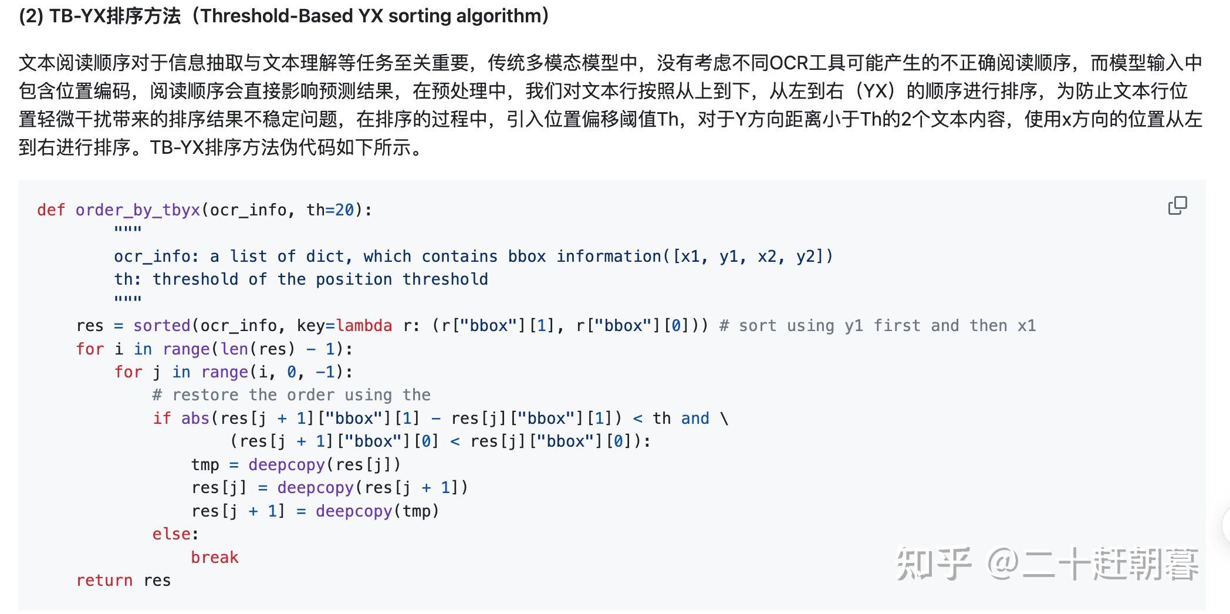The image size is (1230, 614).
Task: Click the sorted function call in code
Action: tap(161, 326)
